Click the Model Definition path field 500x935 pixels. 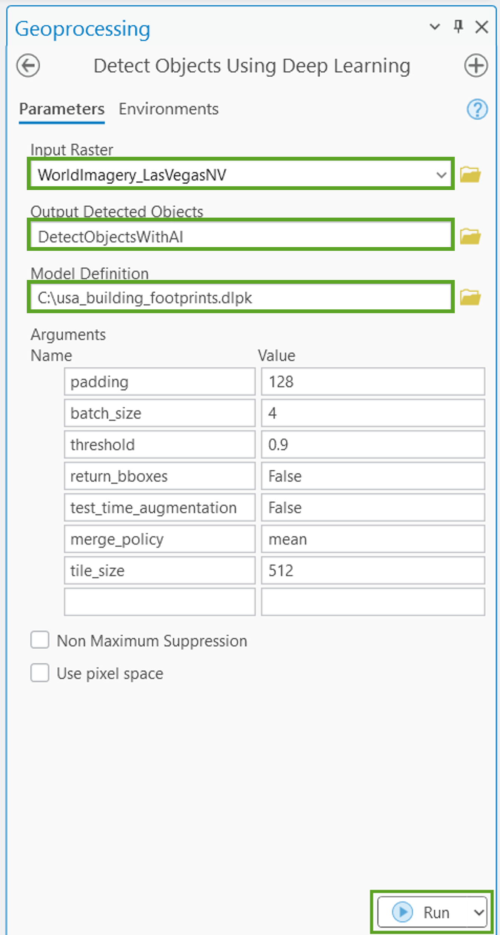[240, 298]
